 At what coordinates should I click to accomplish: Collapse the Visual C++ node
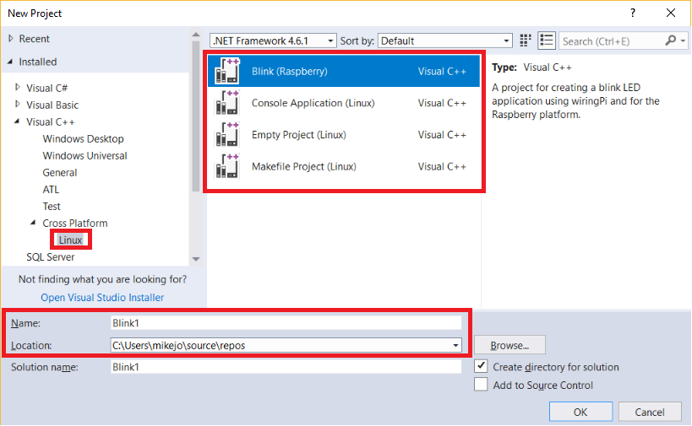17,121
